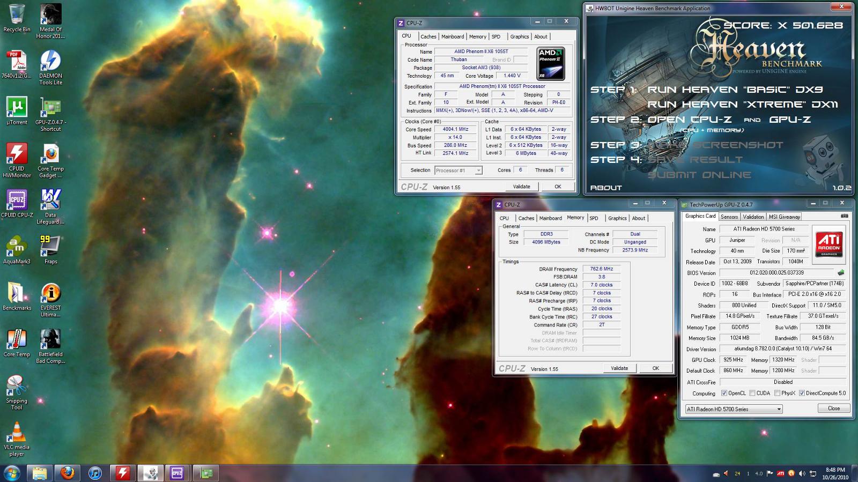Click Close button in GPU-Z
858x482 pixels.
click(x=834, y=408)
